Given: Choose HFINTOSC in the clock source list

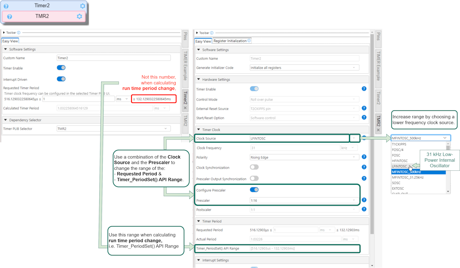Looking at the screenshot, I should click(x=400, y=161).
